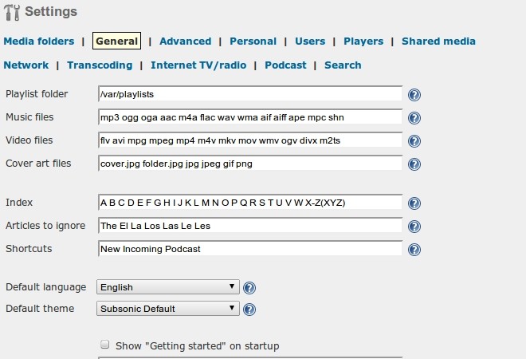
Task: Show help for the Index setting
Action: 414,203
